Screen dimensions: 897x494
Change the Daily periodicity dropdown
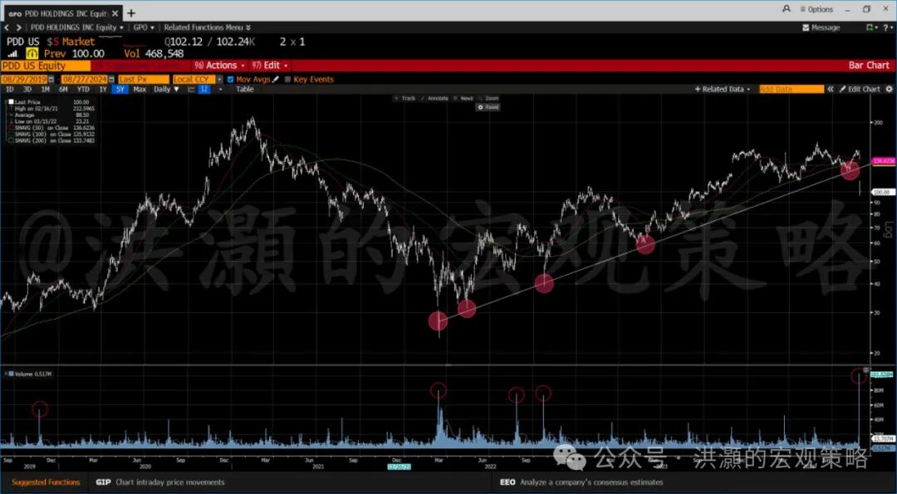(x=166, y=89)
